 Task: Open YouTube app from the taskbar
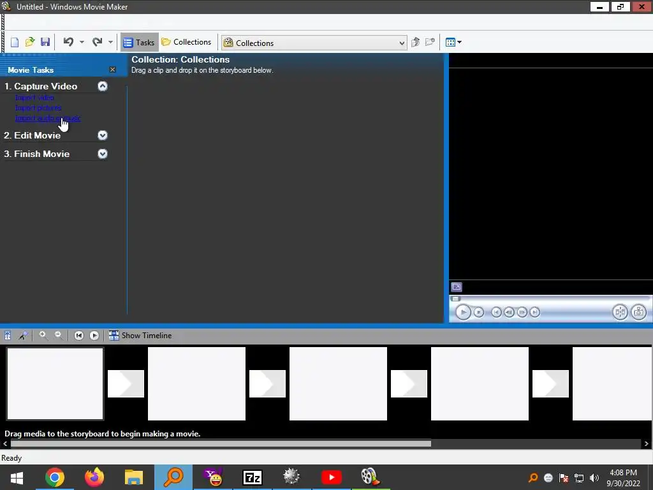(x=332, y=477)
